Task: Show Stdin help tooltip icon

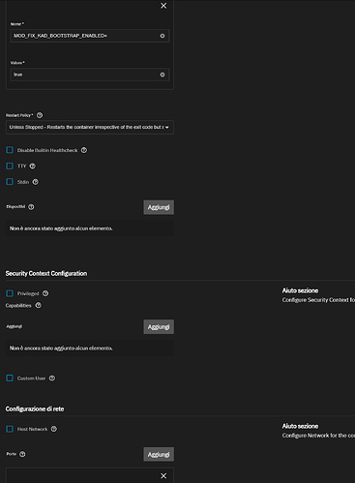Action: tap(36, 182)
